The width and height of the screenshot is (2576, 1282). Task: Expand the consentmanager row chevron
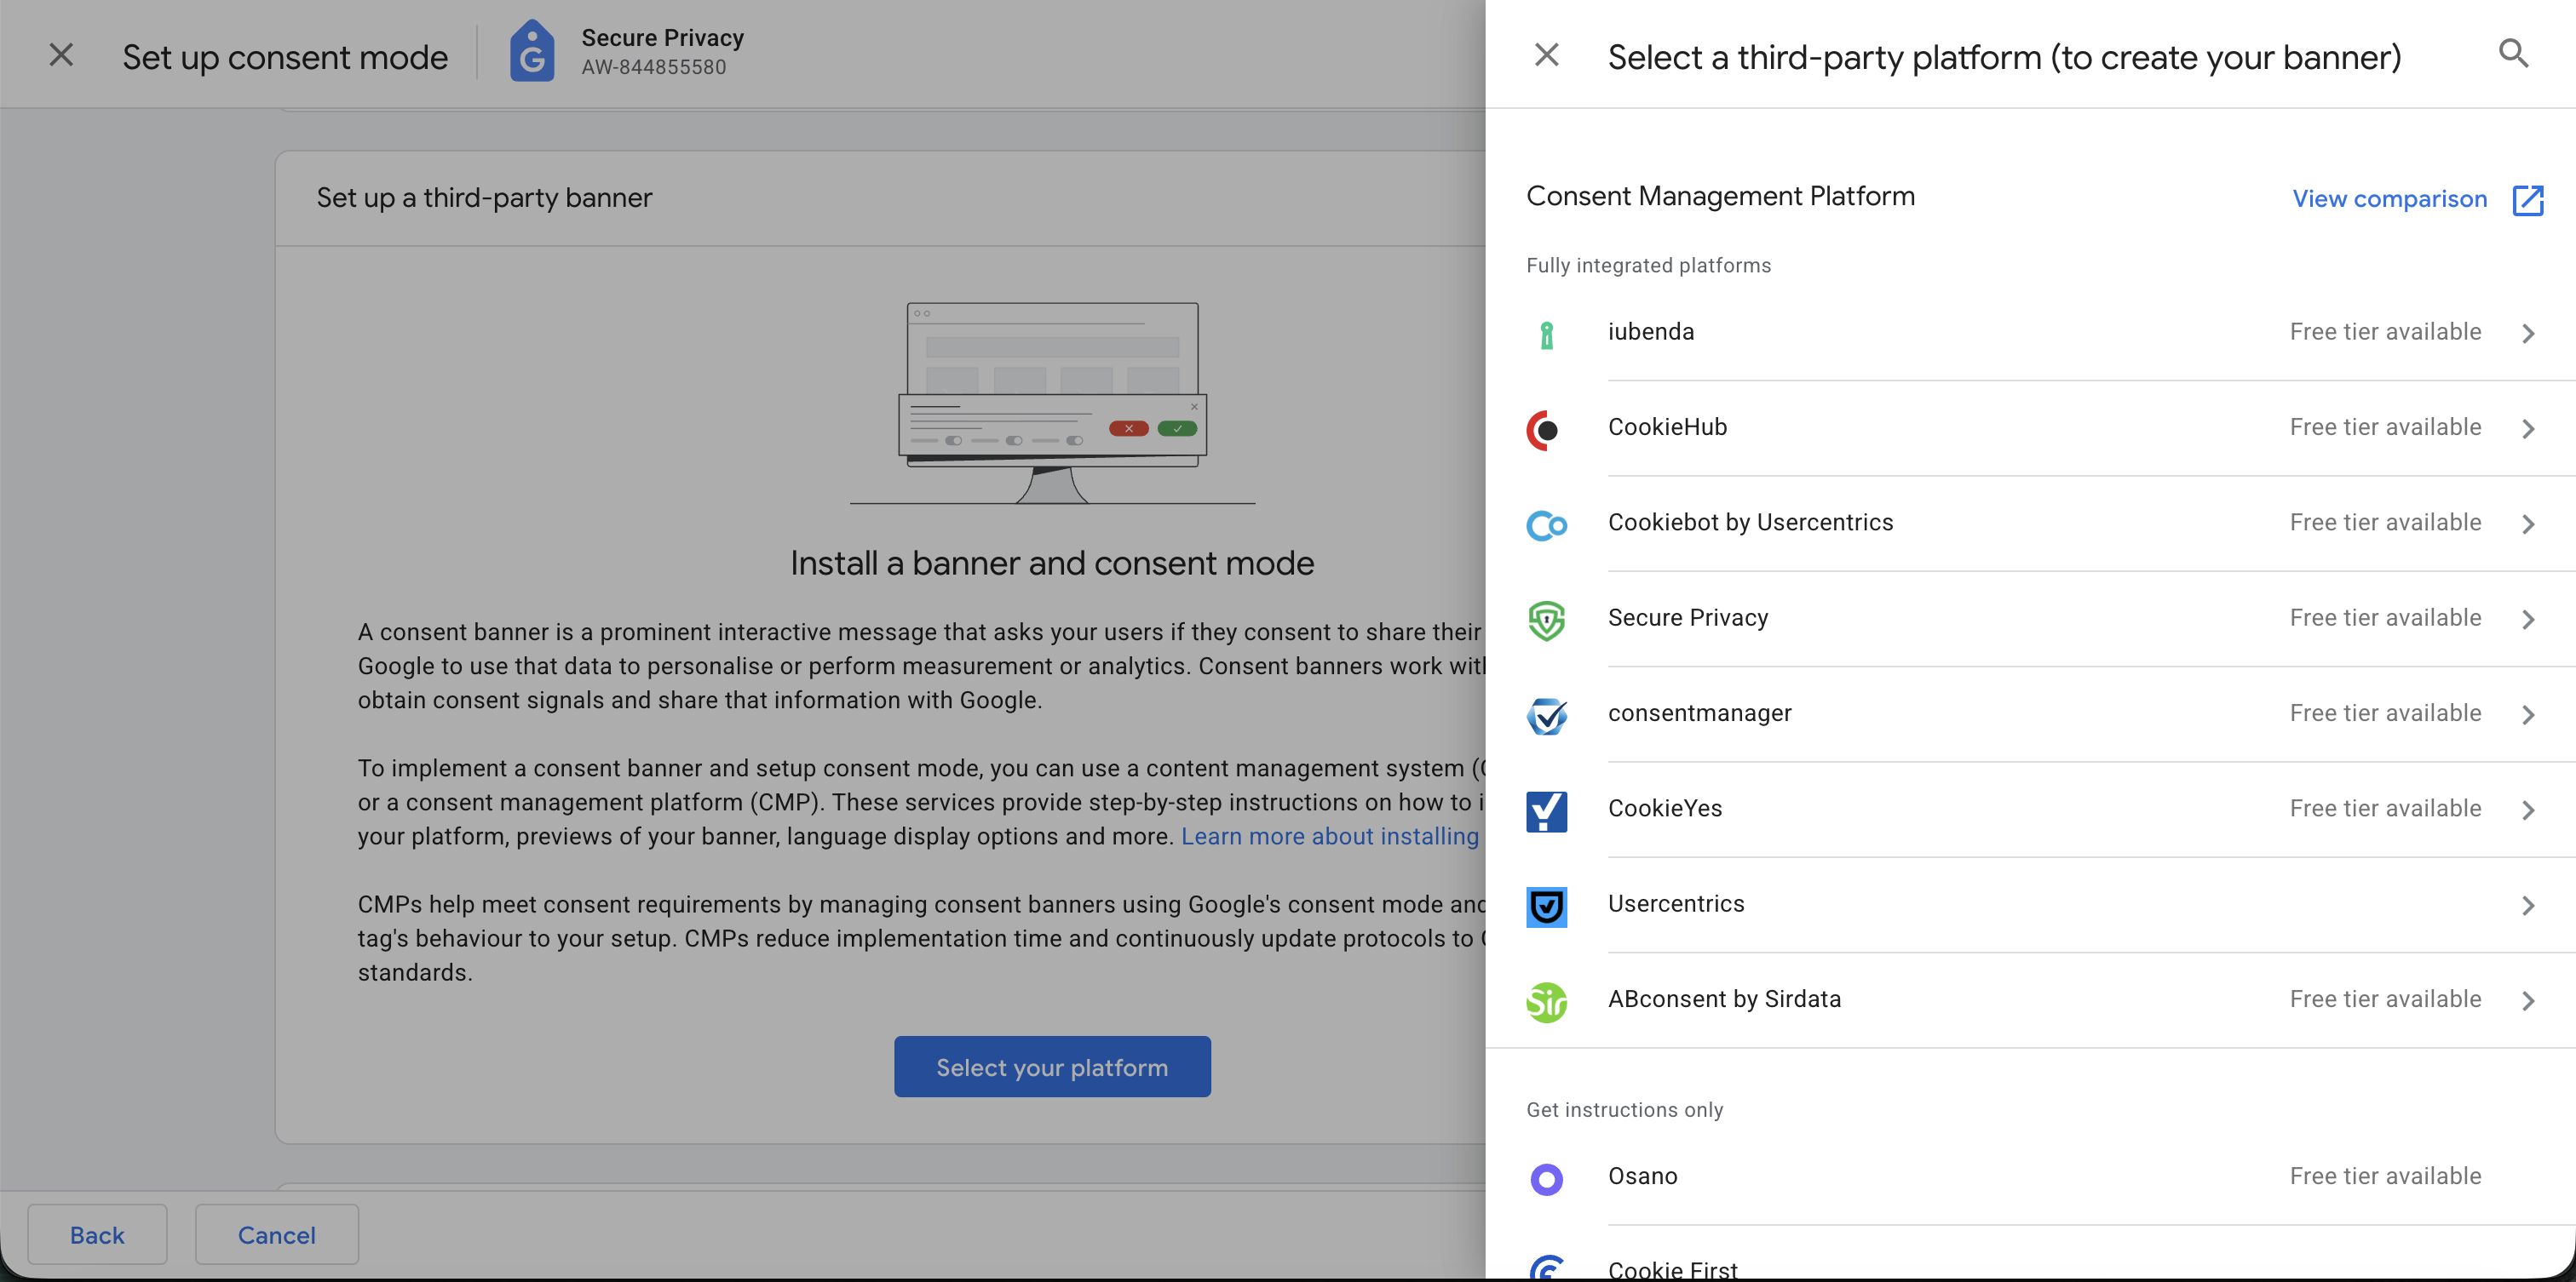coord(2528,715)
